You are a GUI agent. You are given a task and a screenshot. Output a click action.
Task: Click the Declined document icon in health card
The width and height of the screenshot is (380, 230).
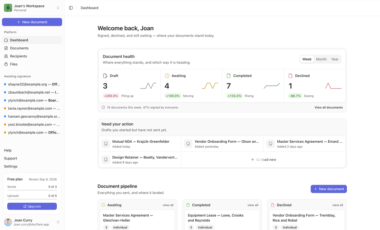tap(290, 76)
